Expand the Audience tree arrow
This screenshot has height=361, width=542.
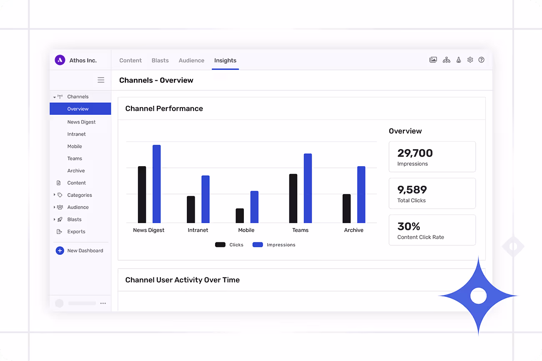[55, 207]
